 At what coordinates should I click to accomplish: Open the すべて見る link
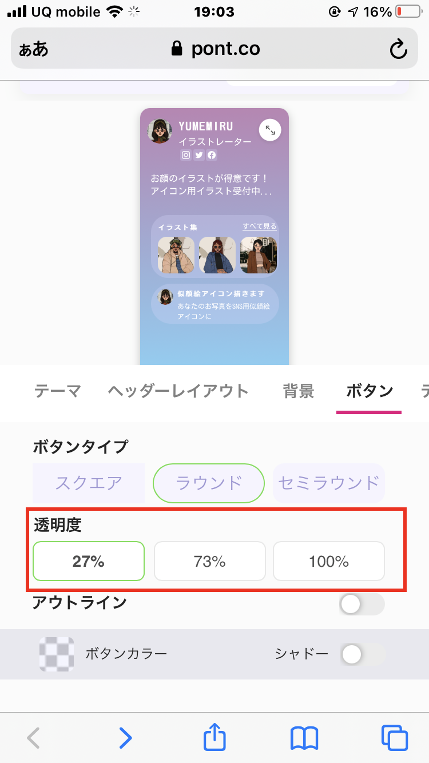pyautogui.click(x=260, y=226)
